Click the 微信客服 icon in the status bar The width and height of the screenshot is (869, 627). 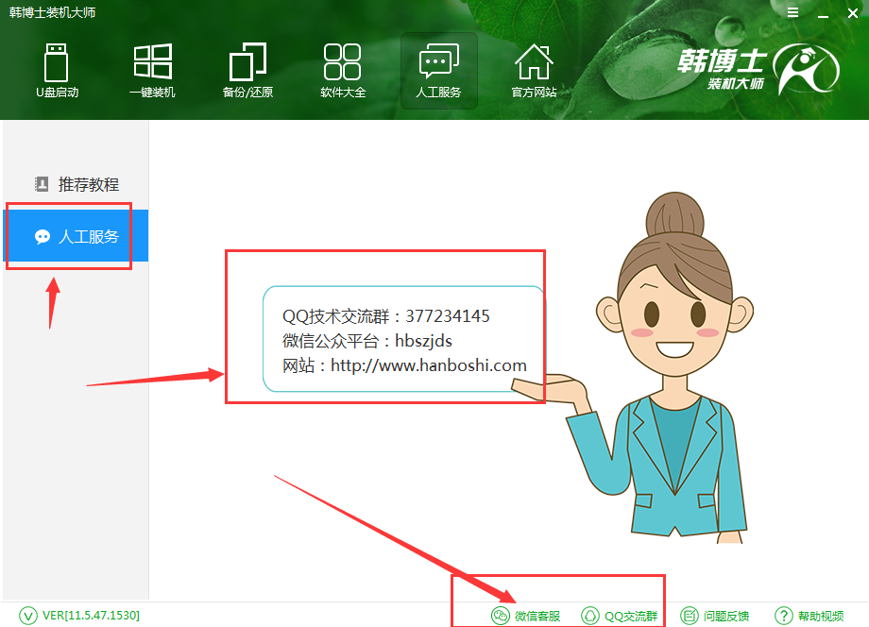[x=526, y=616]
